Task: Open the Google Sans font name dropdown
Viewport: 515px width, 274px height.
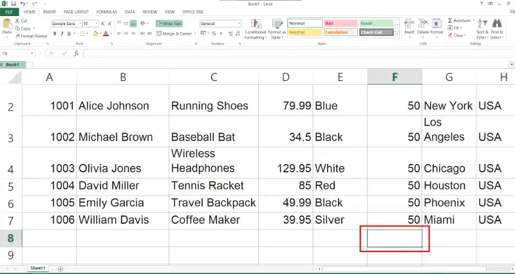Action: coord(79,24)
